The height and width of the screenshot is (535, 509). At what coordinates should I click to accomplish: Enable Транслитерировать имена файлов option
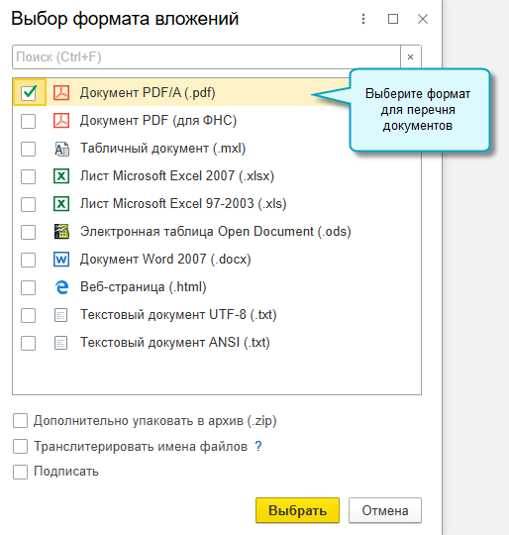(x=20, y=446)
